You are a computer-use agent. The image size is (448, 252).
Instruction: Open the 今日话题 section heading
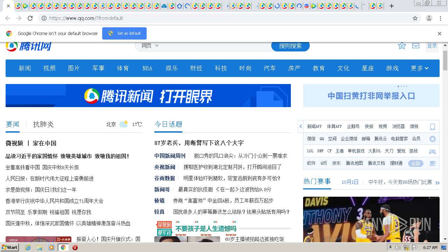[168, 124]
